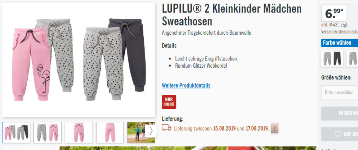
Task: Open the delivery info question mark
Action: (x=274, y=129)
